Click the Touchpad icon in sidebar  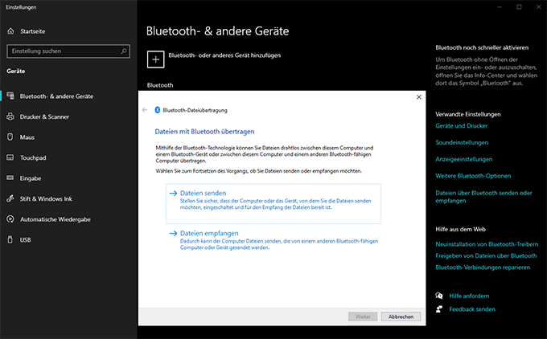pos(10,157)
